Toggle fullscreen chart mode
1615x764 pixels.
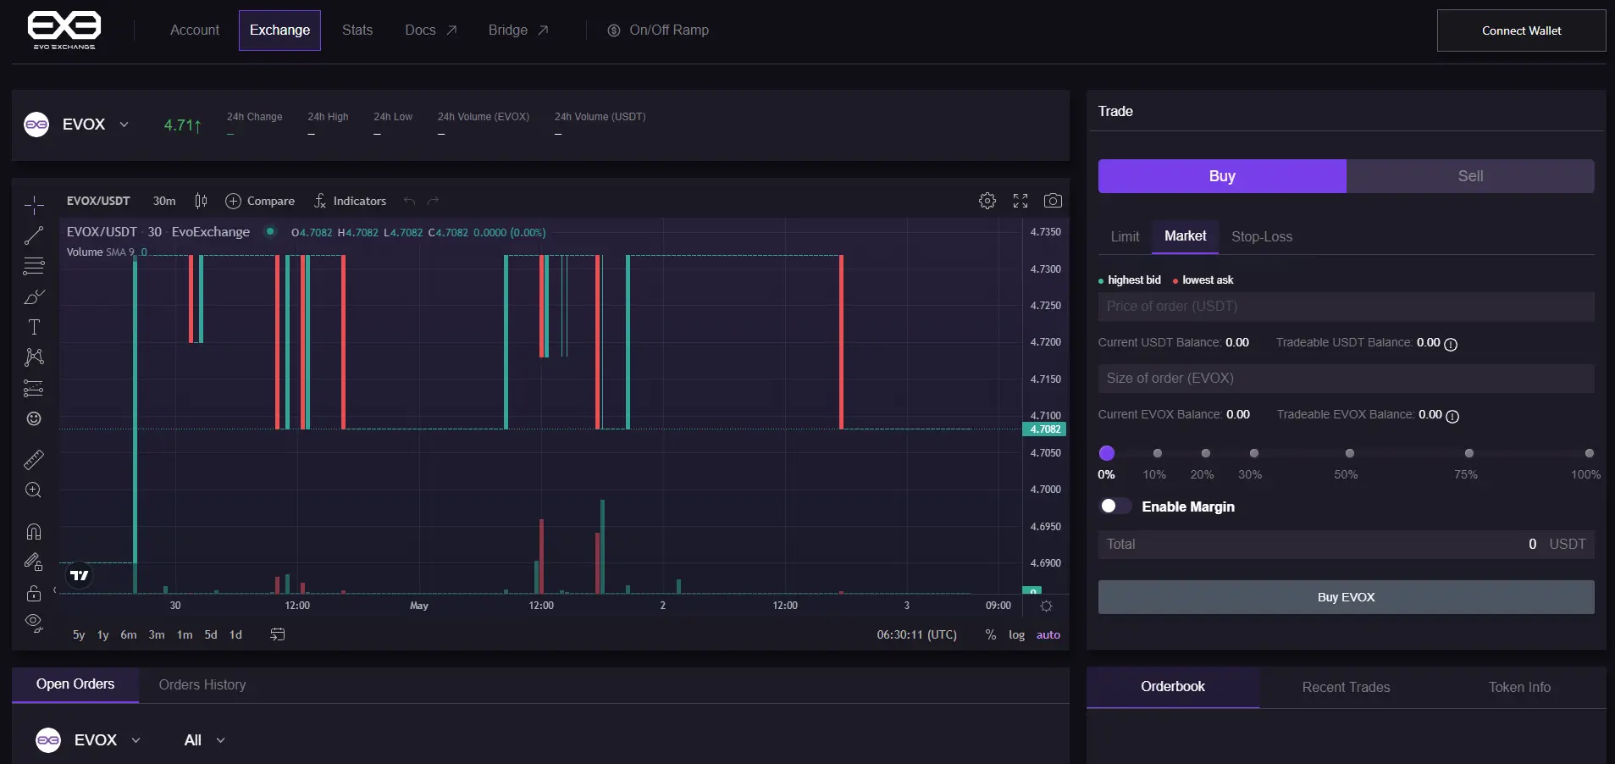(1020, 201)
